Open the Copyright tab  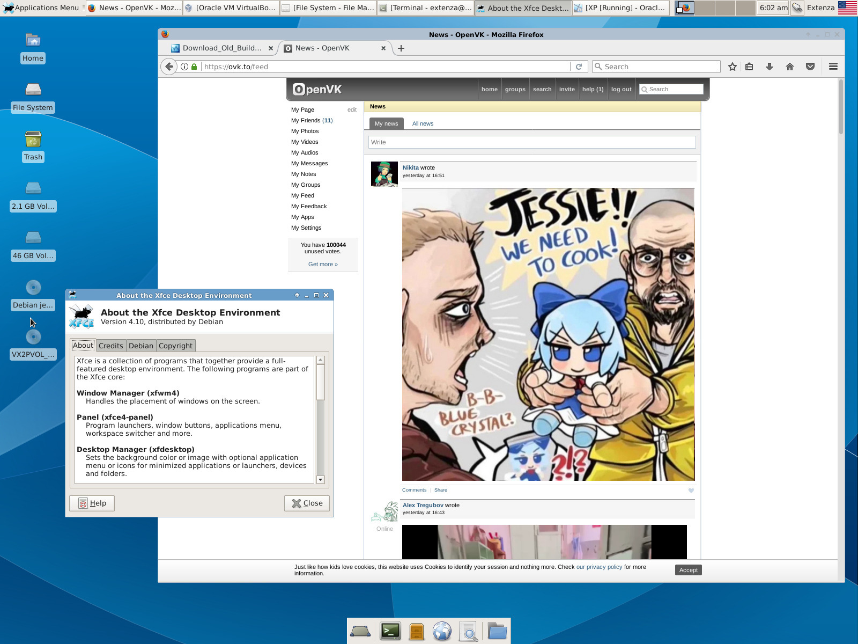coord(175,346)
